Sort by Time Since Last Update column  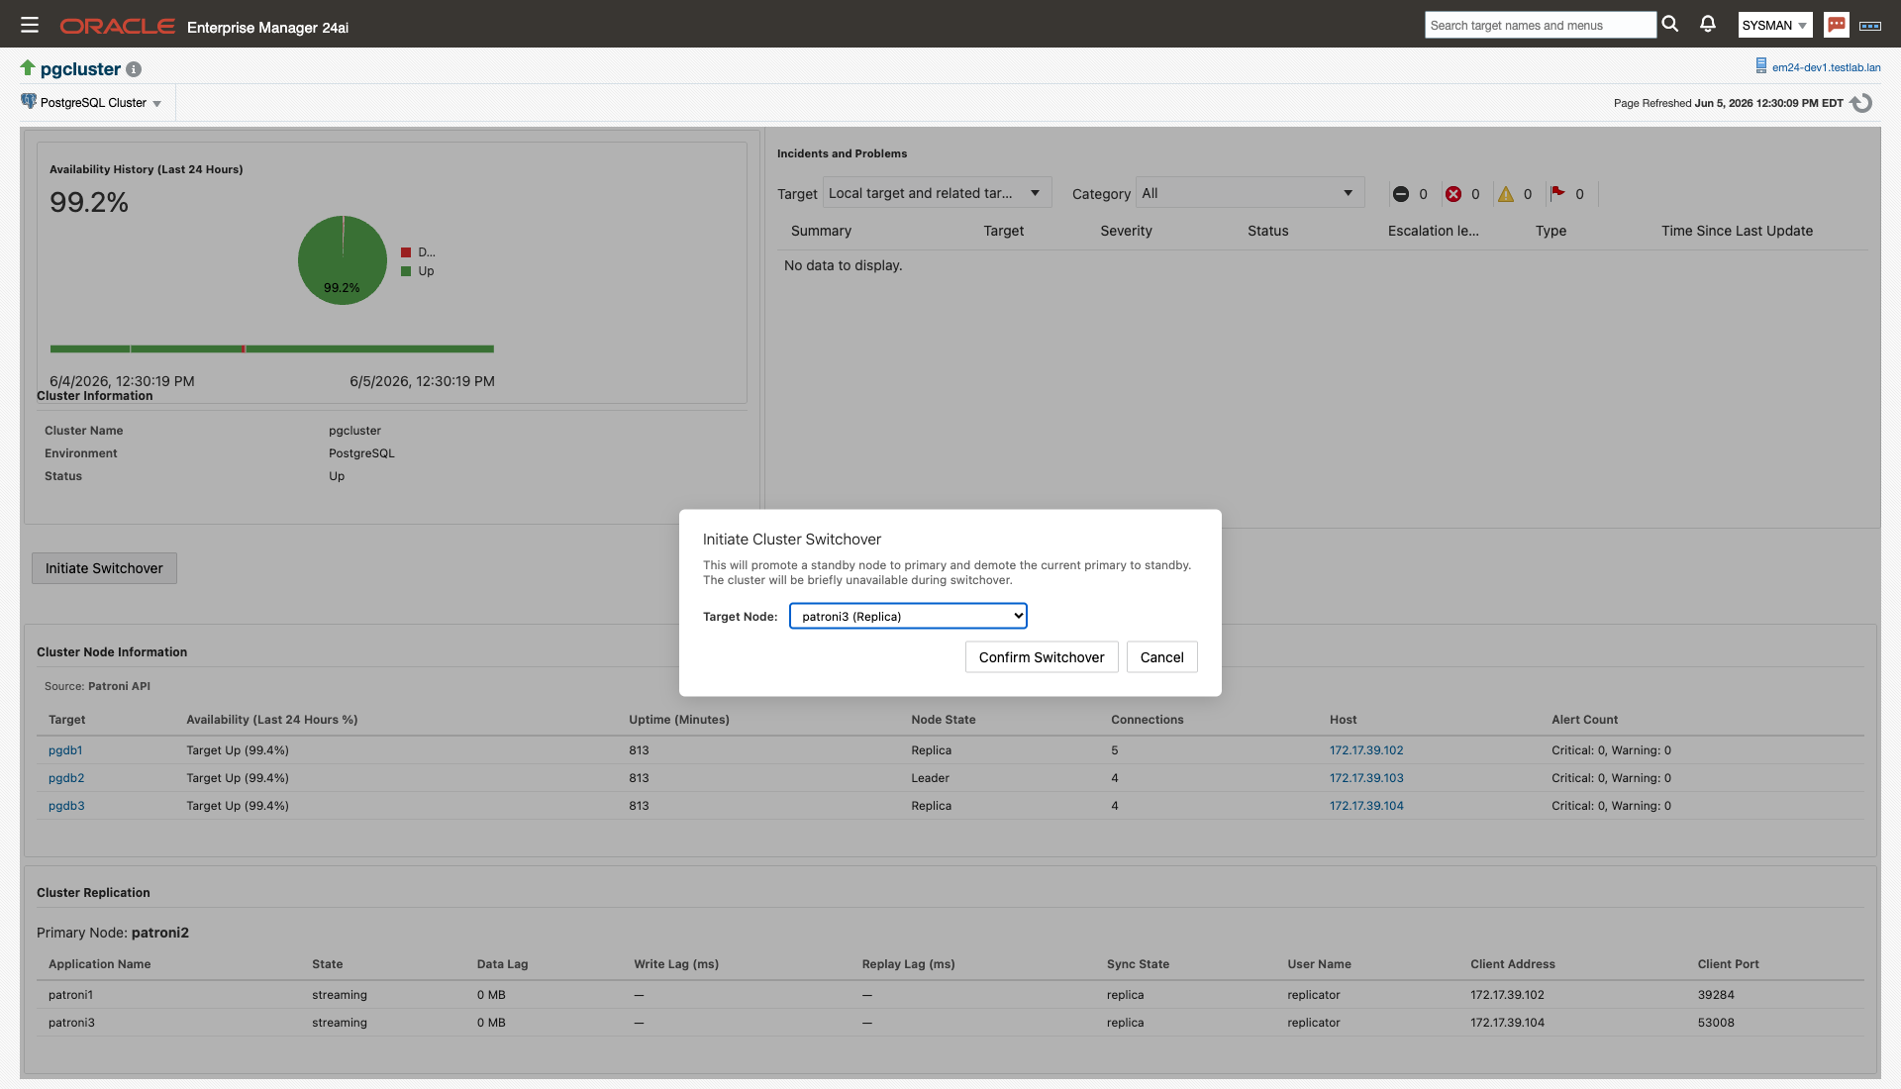coord(1737,231)
